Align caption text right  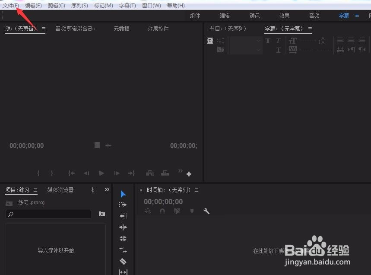[362, 41]
